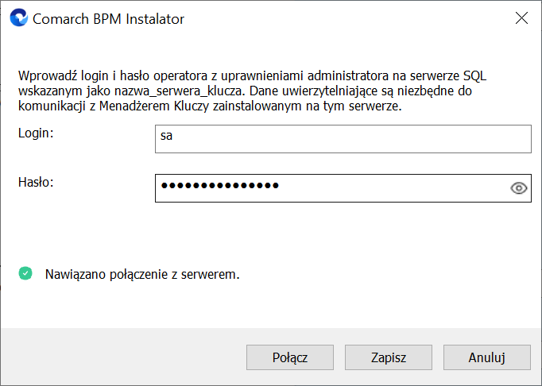Cancel using the Anuluj button
Viewport: 542px width, 386px height.
pos(486,357)
